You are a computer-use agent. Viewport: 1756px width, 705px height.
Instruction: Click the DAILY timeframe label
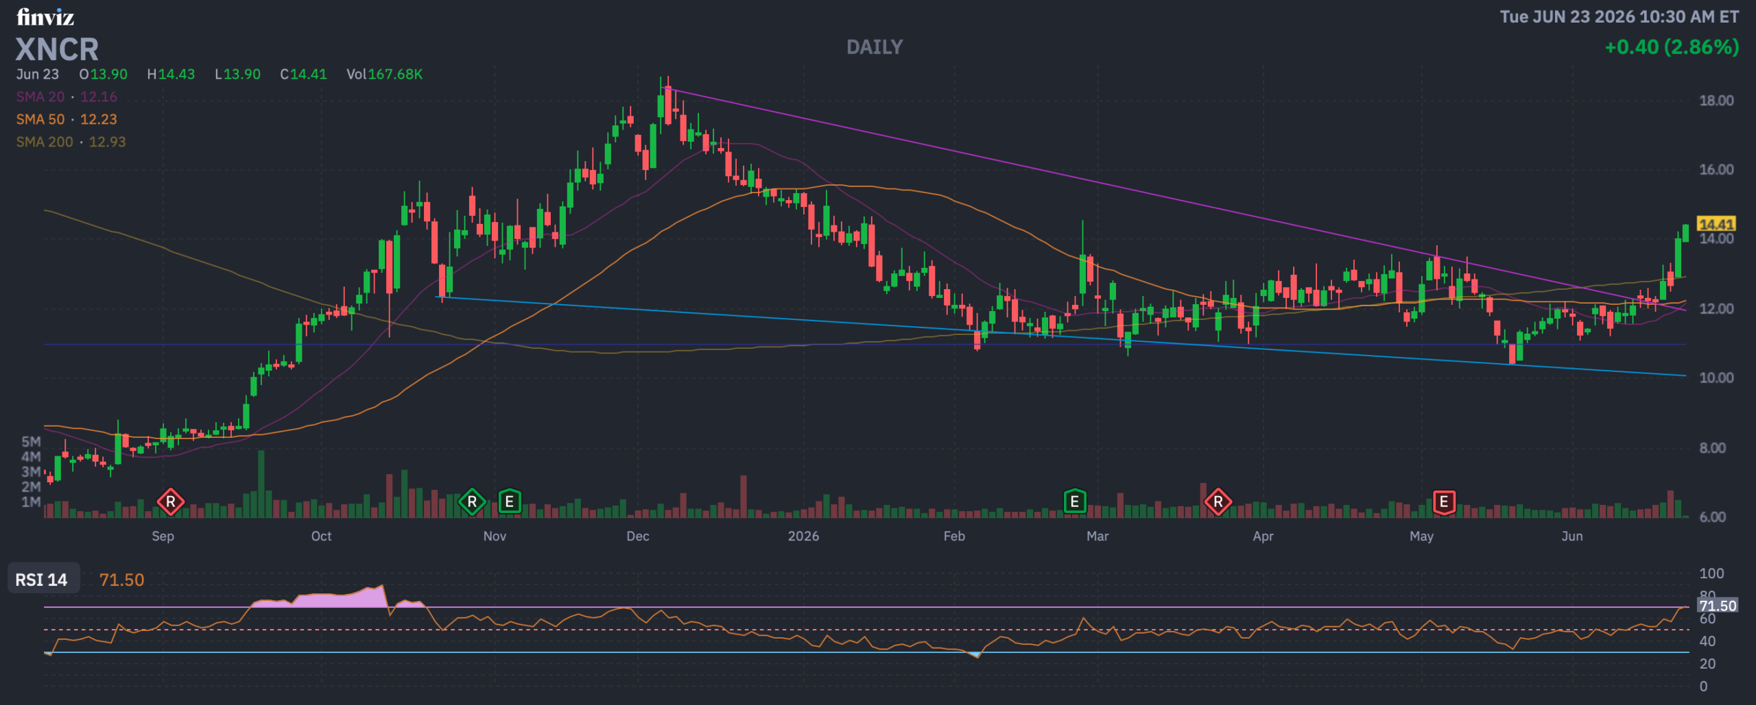tap(875, 47)
